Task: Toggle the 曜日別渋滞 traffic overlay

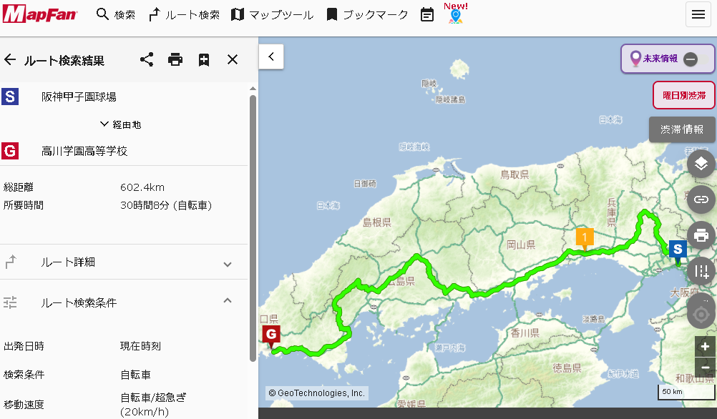Action: tap(683, 95)
